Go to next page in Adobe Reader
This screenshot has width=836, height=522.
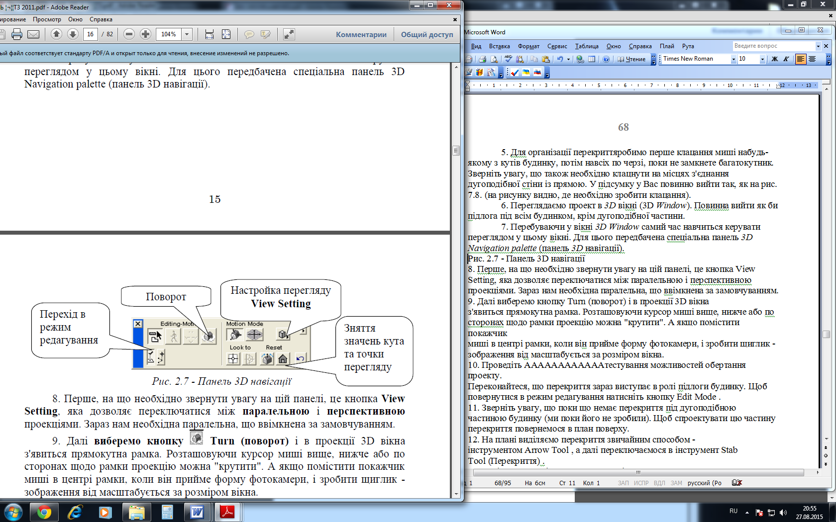73,34
